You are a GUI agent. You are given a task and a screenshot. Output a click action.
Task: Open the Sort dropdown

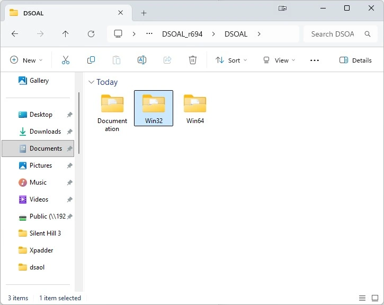[231, 60]
